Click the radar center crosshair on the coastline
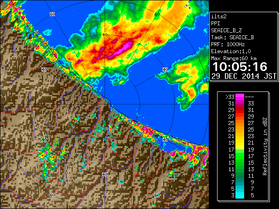The width and height of the screenshot is (279, 209). [105, 104]
